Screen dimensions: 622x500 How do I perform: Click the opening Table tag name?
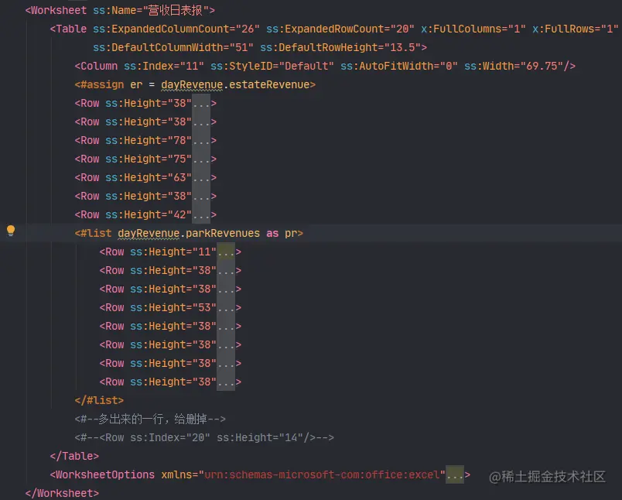click(x=71, y=29)
